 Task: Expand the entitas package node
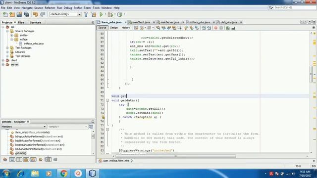click(x=12, y=35)
